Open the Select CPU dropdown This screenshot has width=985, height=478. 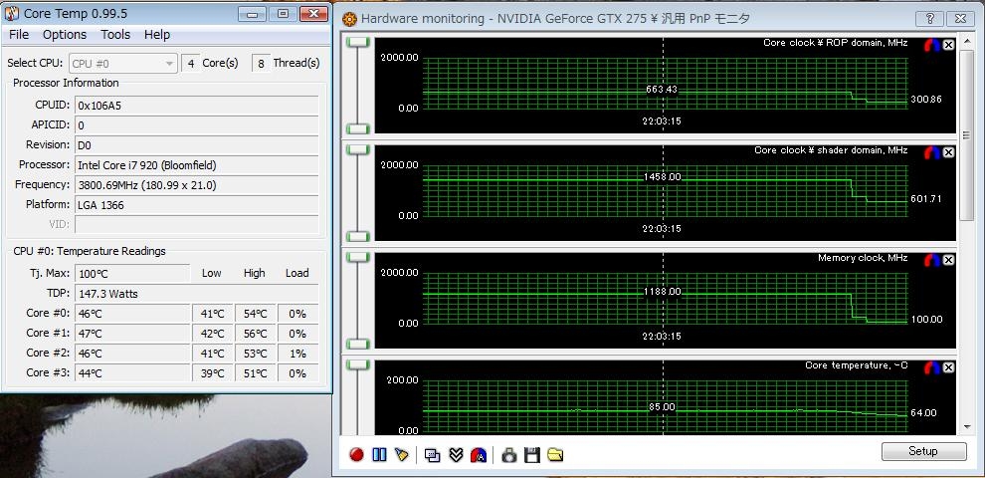[x=123, y=64]
